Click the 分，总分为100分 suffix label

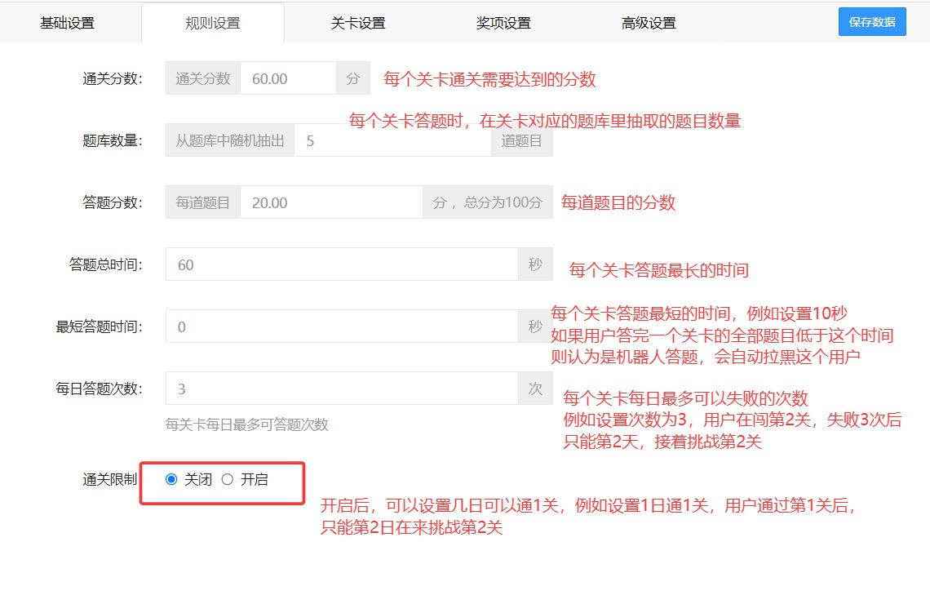pyautogui.click(x=487, y=202)
